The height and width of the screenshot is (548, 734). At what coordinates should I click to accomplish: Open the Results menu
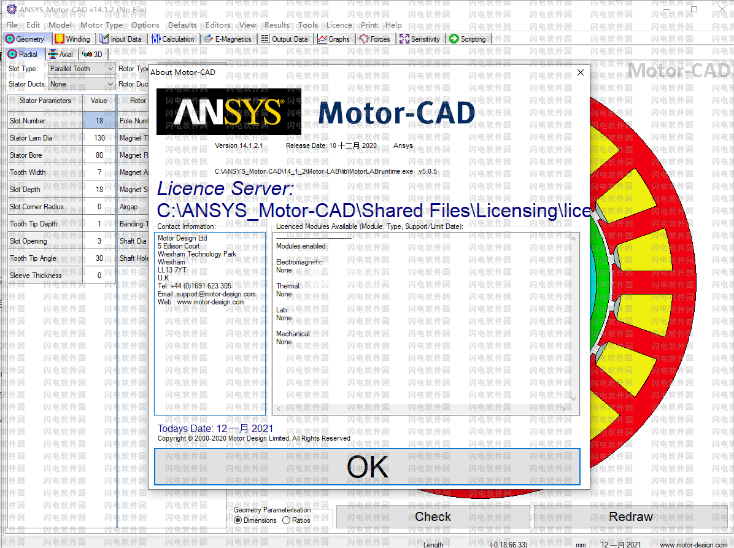pos(277,25)
